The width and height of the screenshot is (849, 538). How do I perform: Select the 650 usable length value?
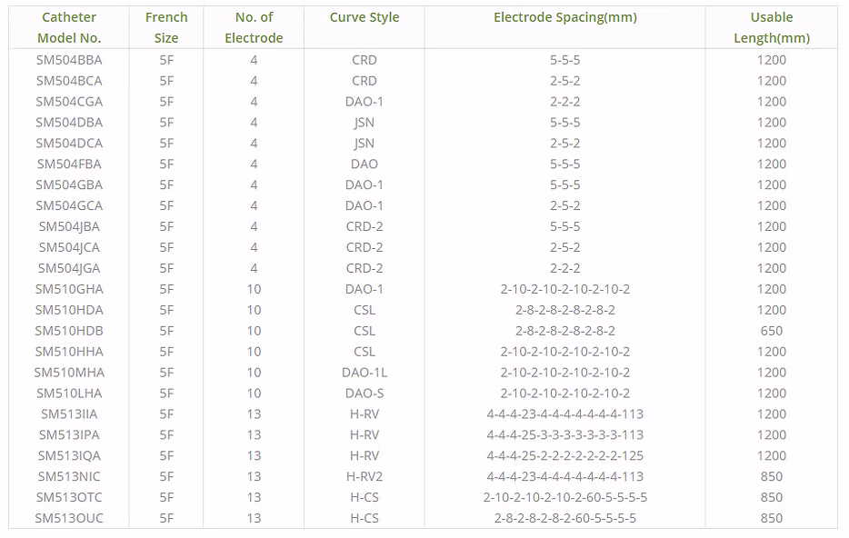point(771,331)
